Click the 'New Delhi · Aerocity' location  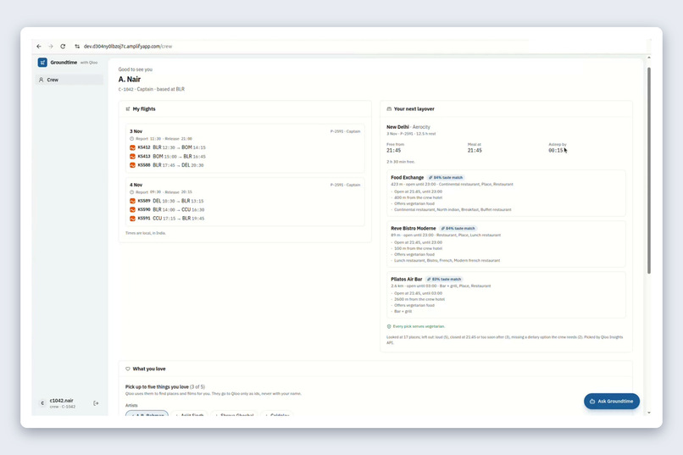(408, 127)
